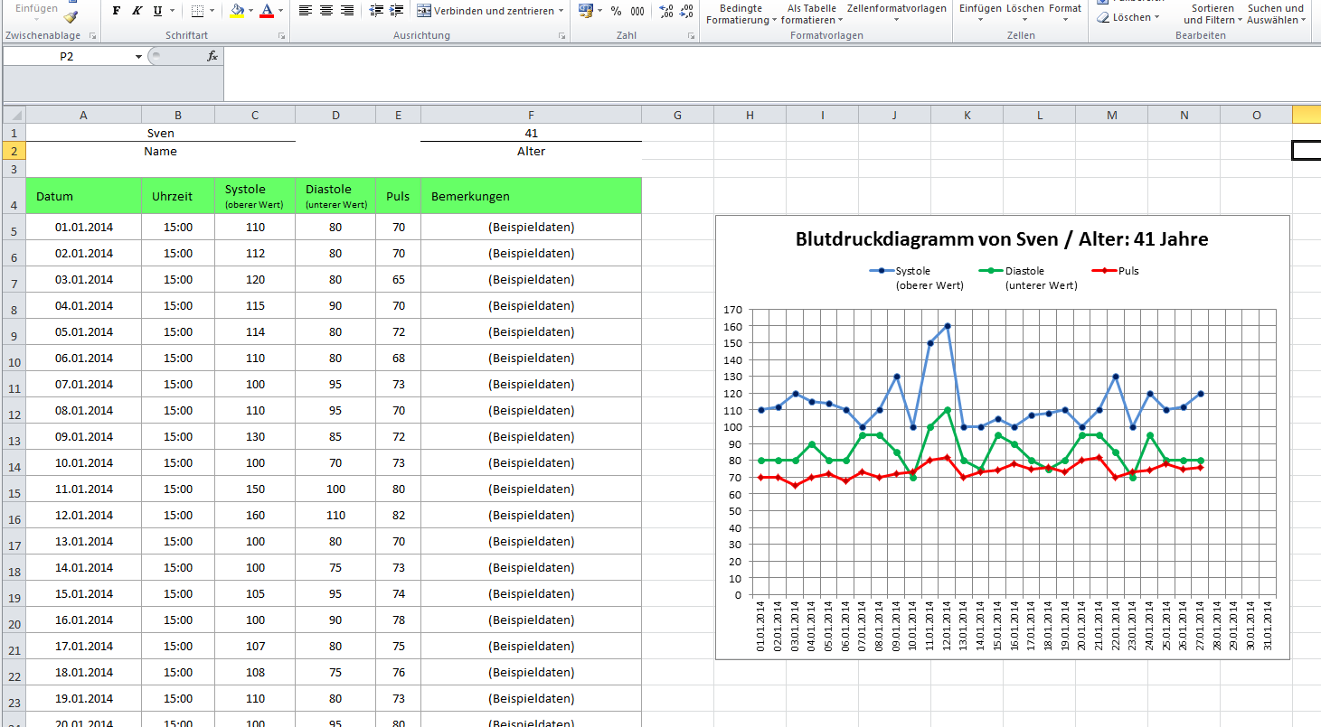
Task: Toggle underline formatting (U)
Action: (x=157, y=11)
